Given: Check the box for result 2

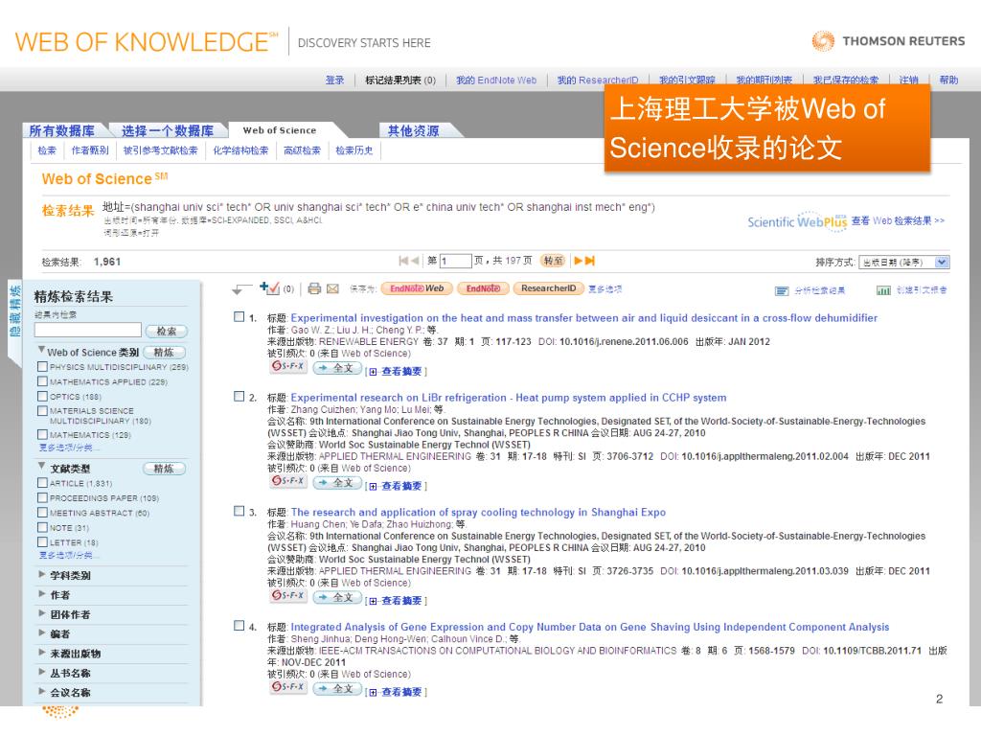Looking at the screenshot, I should [239, 396].
